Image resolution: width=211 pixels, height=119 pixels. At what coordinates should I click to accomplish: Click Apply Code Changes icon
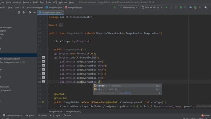(x=176, y=7)
